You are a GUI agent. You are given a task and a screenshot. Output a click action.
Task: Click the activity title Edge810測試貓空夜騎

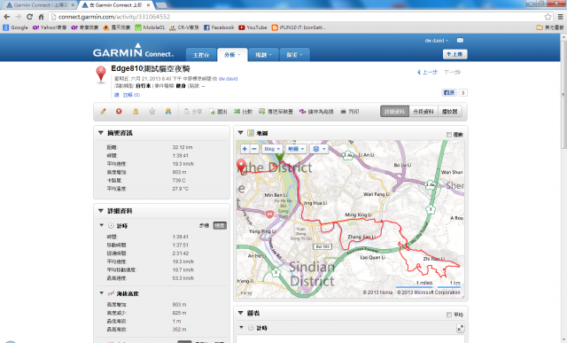click(150, 68)
